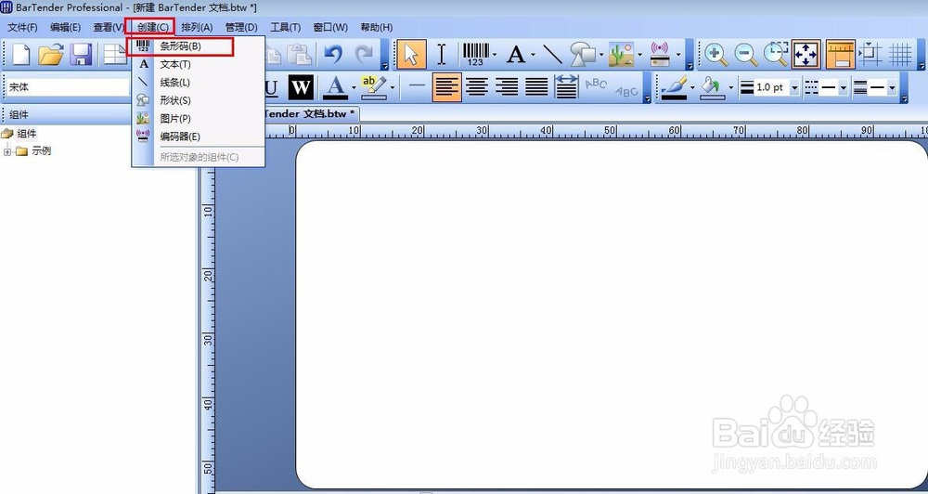Justify the text alignment
The image size is (928, 494).
(x=536, y=87)
